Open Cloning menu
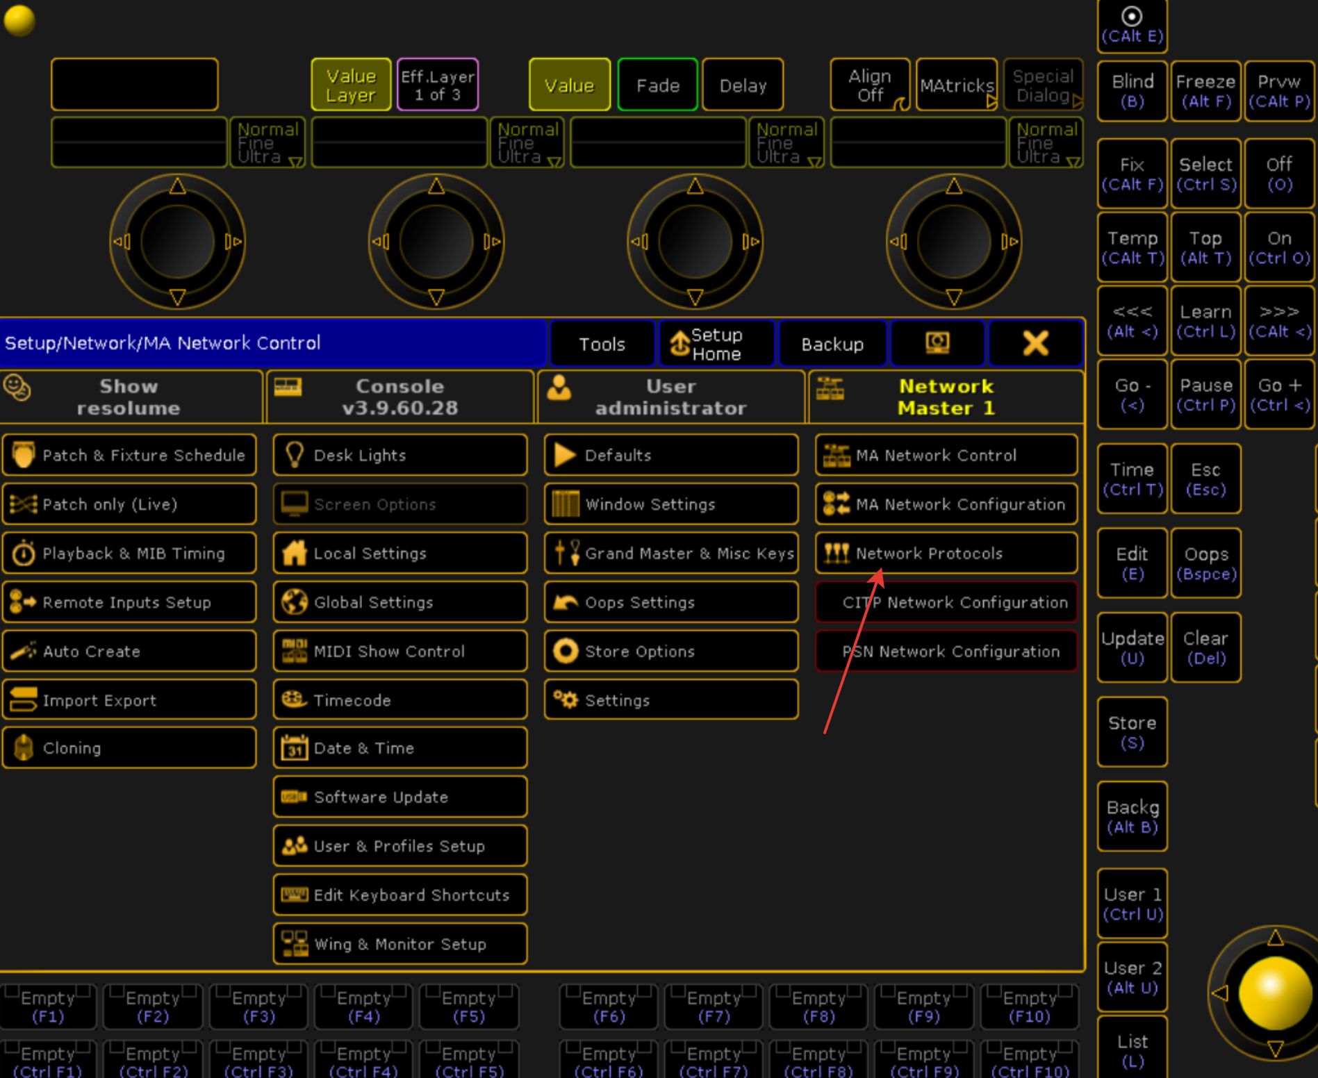 tap(129, 748)
